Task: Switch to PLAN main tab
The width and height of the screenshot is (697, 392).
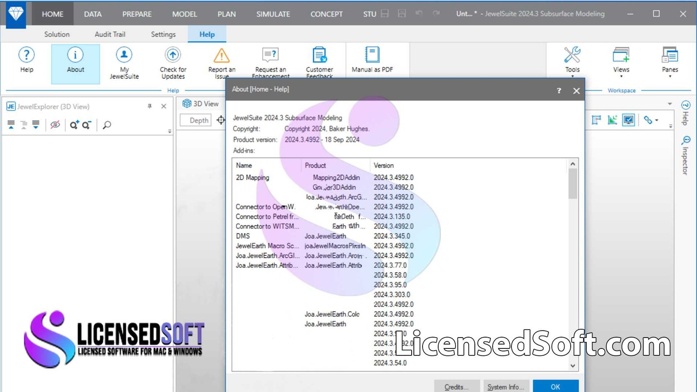Action: pyautogui.click(x=227, y=14)
